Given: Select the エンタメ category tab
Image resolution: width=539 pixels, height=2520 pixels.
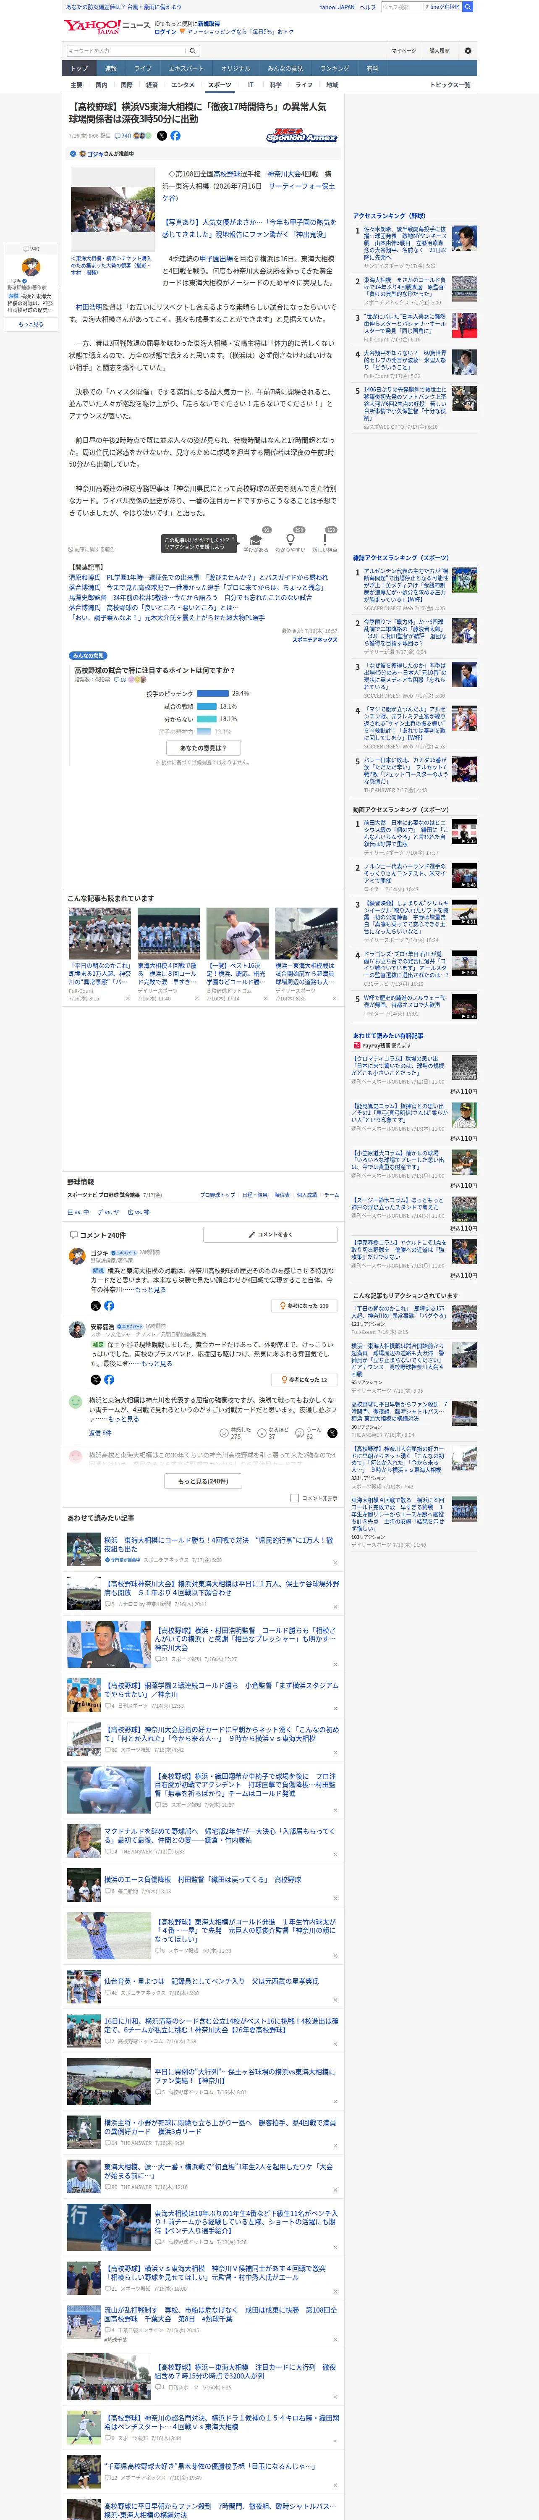Looking at the screenshot, I should [x=183, y=85].
